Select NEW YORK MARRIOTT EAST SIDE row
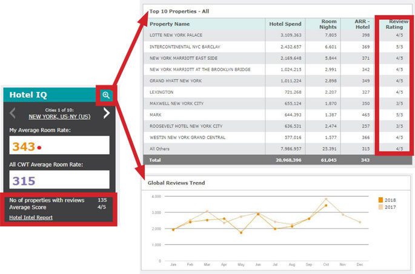 (277, 58)
